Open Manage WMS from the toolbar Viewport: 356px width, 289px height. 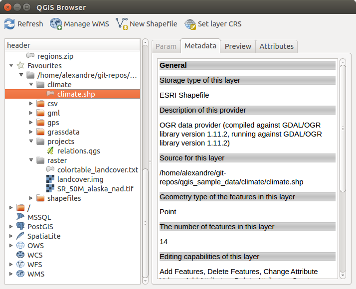click(56, 24)
